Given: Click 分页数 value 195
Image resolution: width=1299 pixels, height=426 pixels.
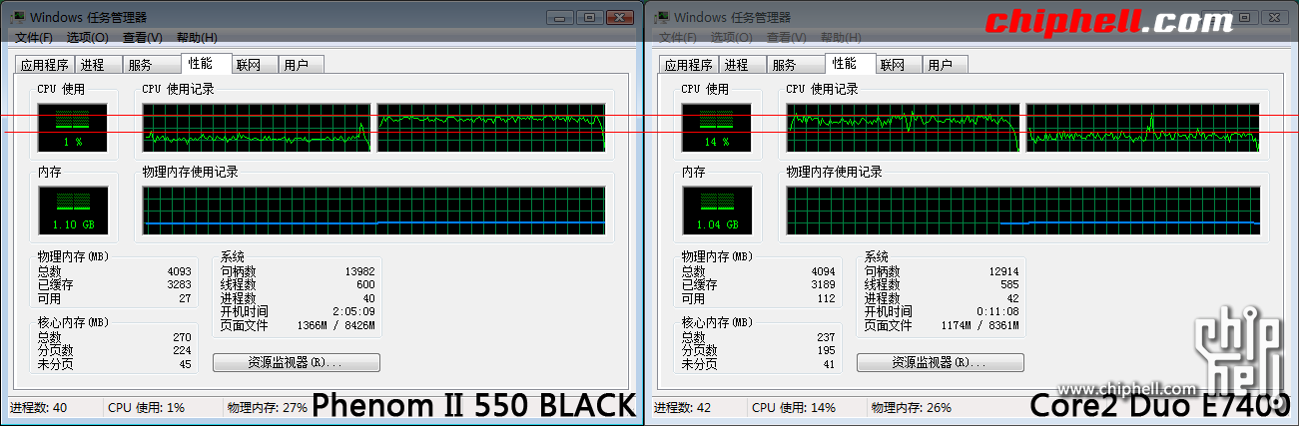Looking at the screenshot, I should click(x=826, y=351).
